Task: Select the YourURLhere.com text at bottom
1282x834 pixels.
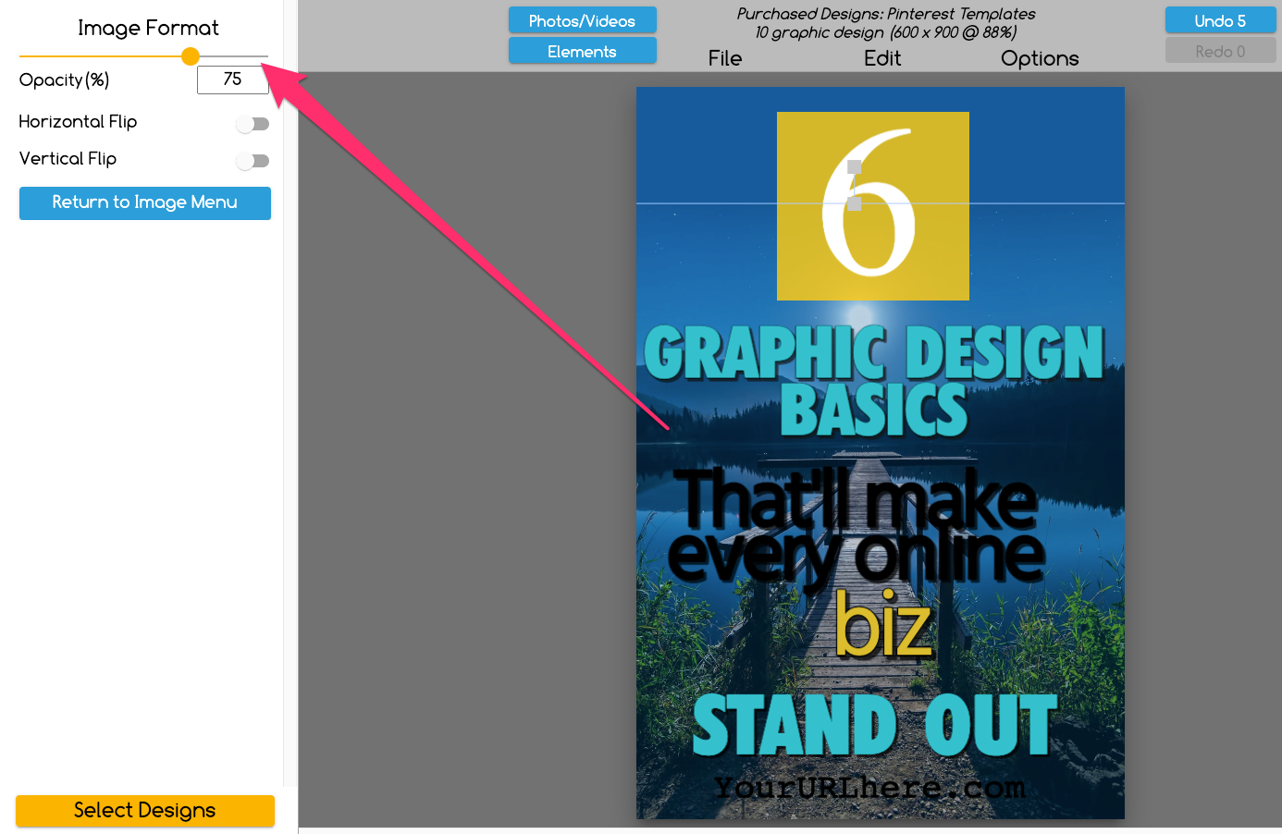Action: coord(869,788)
